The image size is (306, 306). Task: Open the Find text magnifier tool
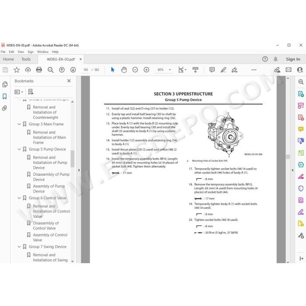coord(51,70)
